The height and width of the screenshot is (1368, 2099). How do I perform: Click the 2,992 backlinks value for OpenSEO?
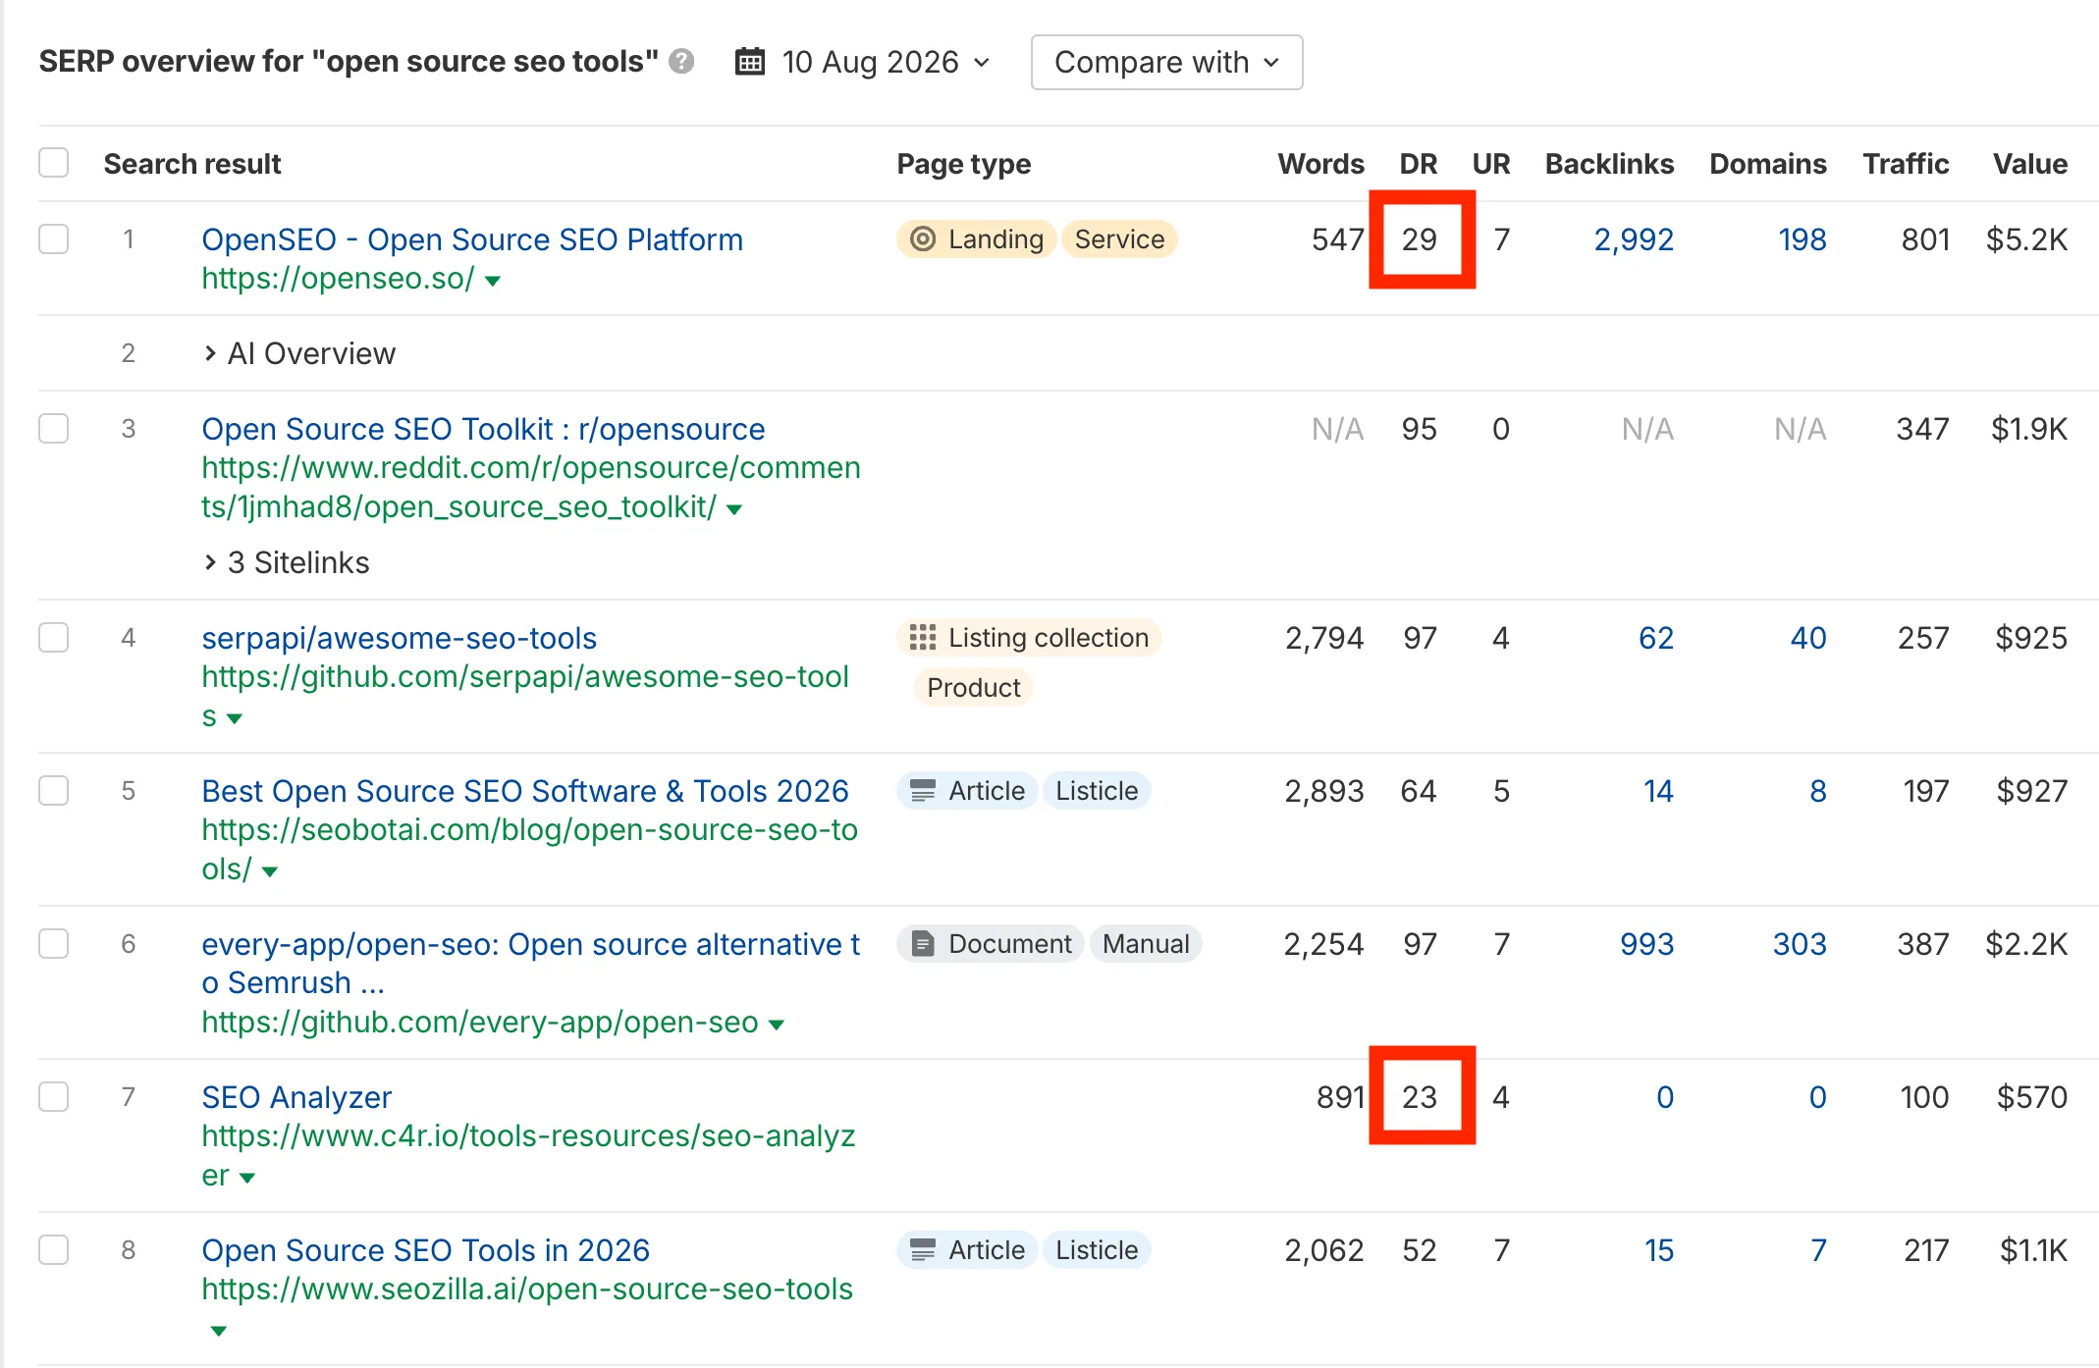1634,239
